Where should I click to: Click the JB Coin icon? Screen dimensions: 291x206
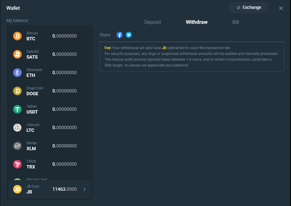(17, 189)
